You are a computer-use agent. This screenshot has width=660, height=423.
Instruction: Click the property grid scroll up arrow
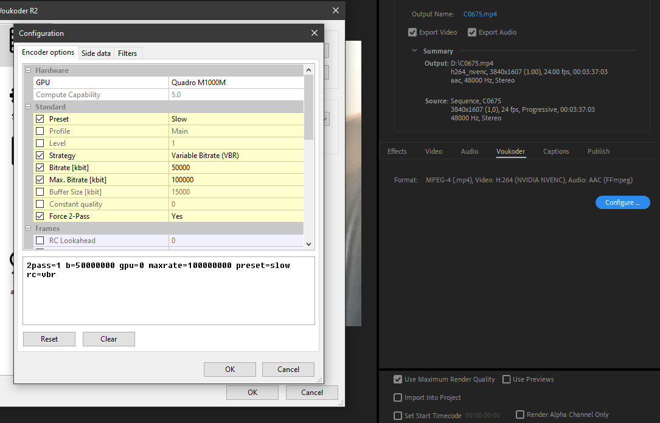pos(308,70)
